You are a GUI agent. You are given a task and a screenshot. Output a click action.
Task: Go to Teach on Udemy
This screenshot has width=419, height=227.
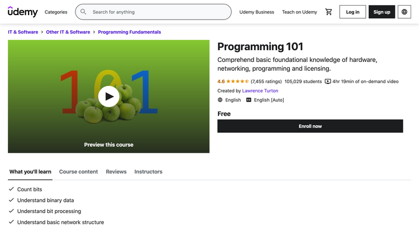coord(299,12)
